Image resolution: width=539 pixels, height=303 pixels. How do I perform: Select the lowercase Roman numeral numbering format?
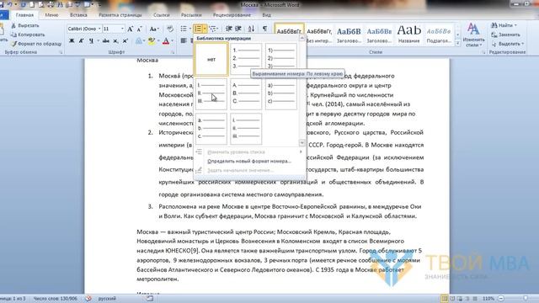(x=246, y=129)
